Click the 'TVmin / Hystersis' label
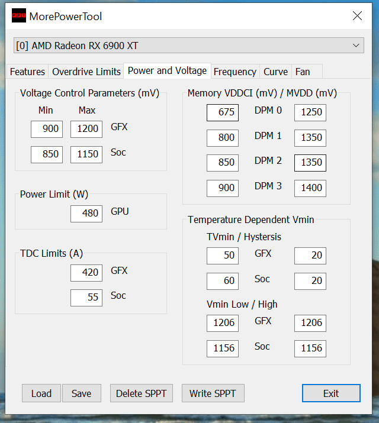The height and width of the screenshot is (423, 379). tap(244, 237)
